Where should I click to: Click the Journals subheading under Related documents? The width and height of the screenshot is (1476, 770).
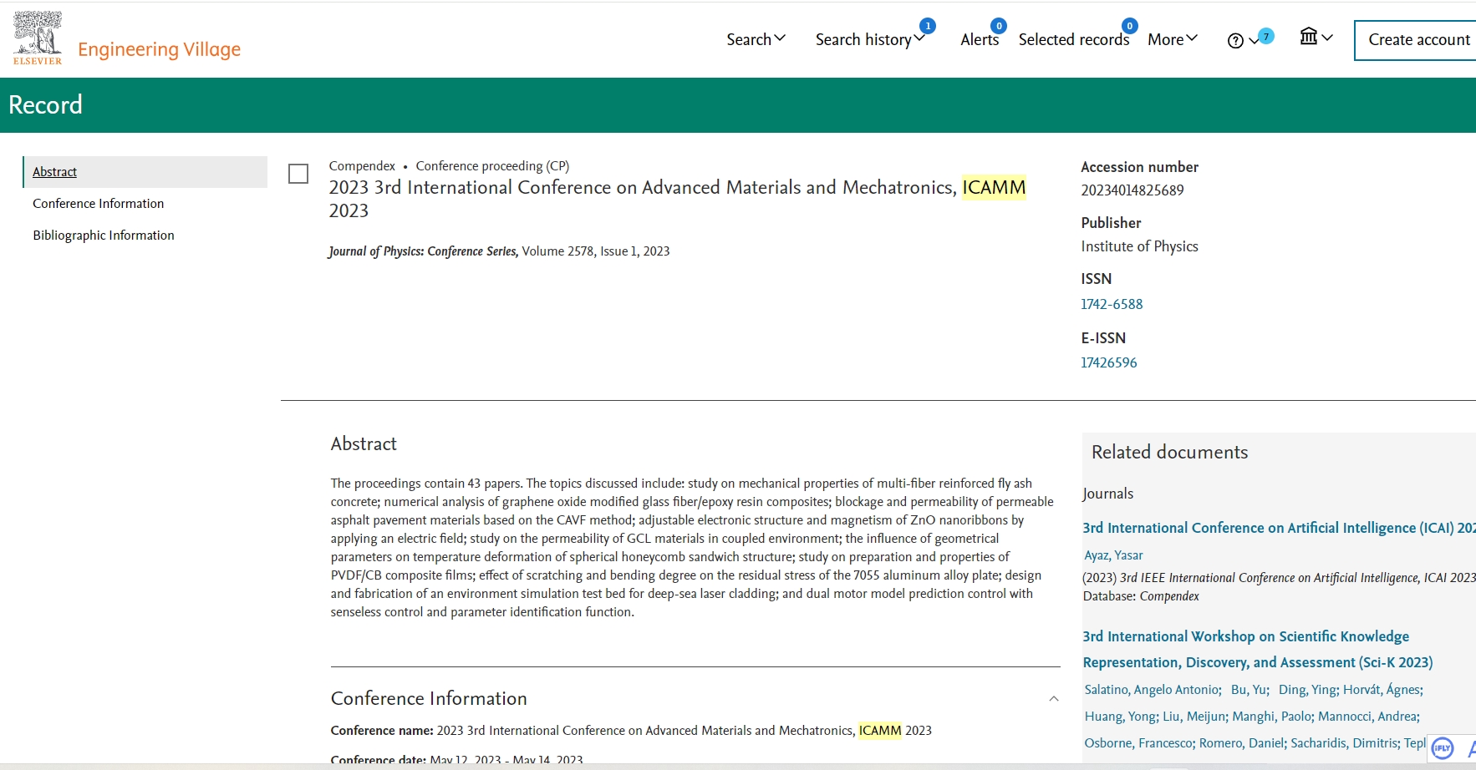1108,494
